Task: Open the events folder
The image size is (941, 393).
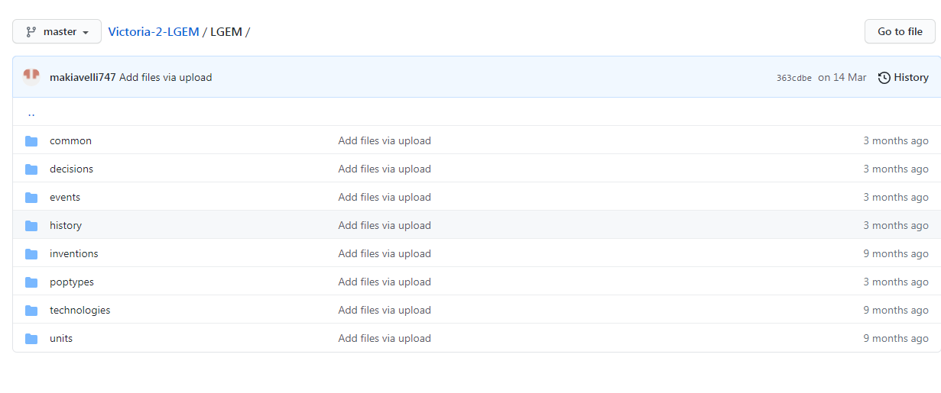Action: pyautogui.click(x=65, y=197)
